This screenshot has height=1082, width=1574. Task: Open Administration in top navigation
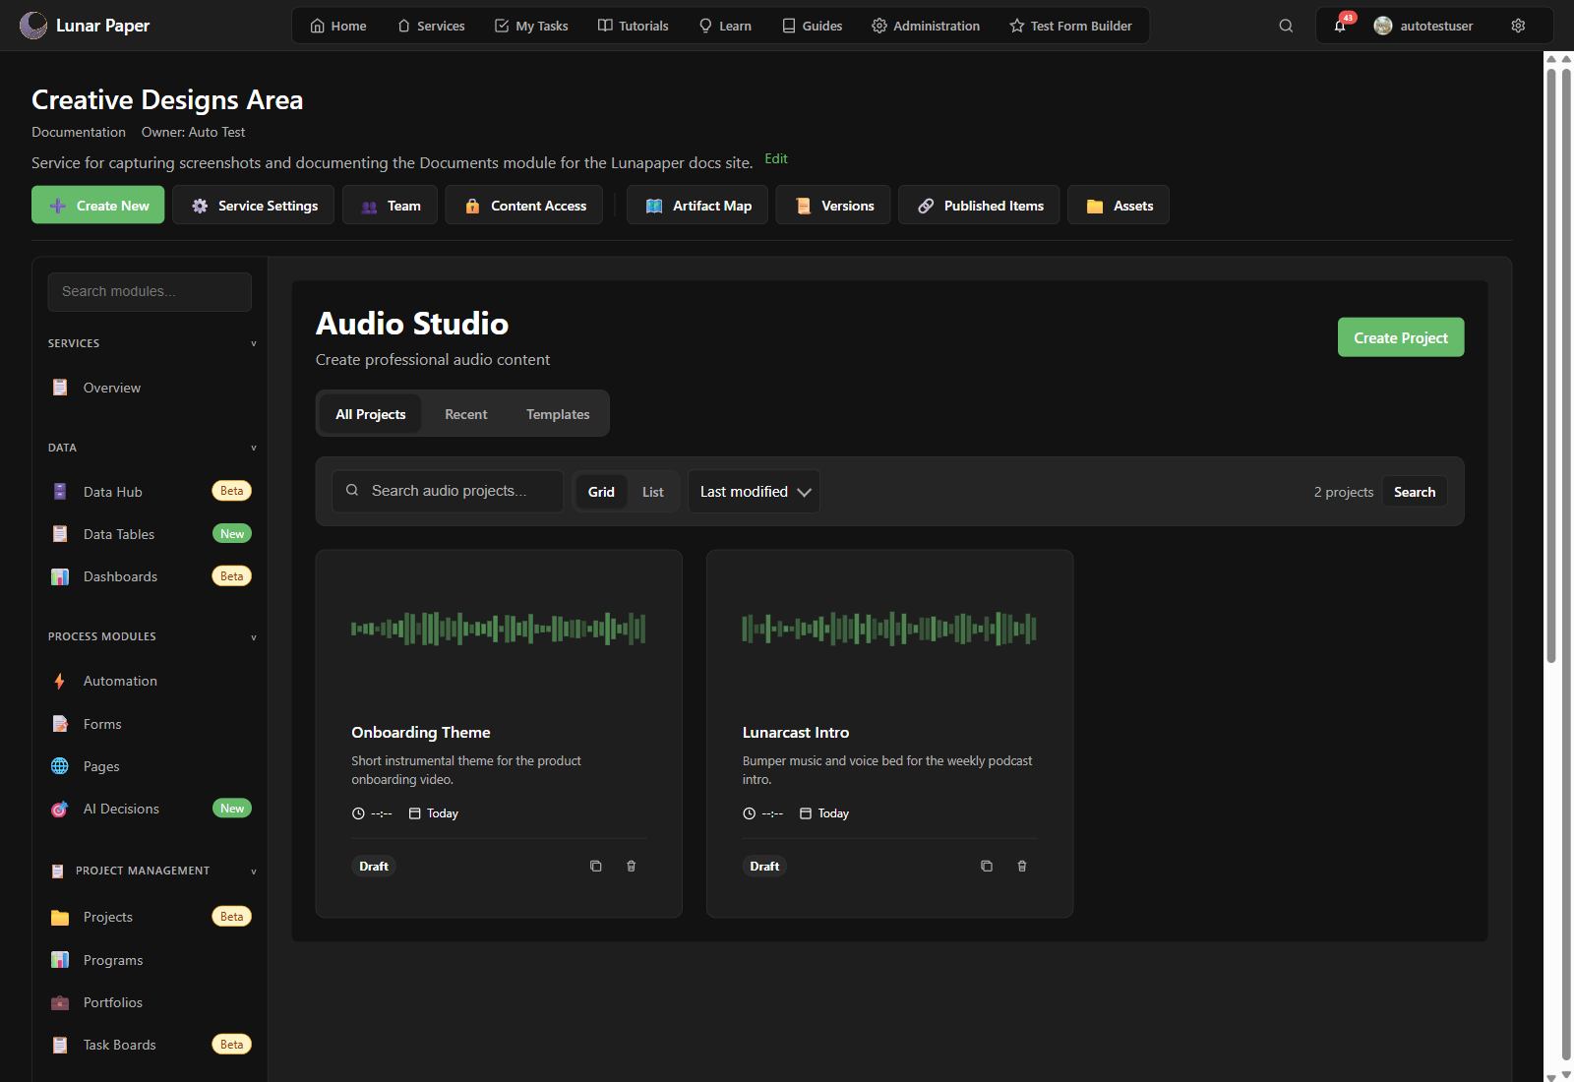(926, 26)
